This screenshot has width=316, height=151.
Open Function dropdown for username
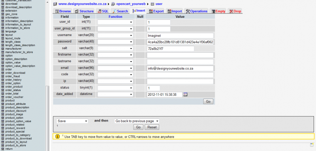115,35
